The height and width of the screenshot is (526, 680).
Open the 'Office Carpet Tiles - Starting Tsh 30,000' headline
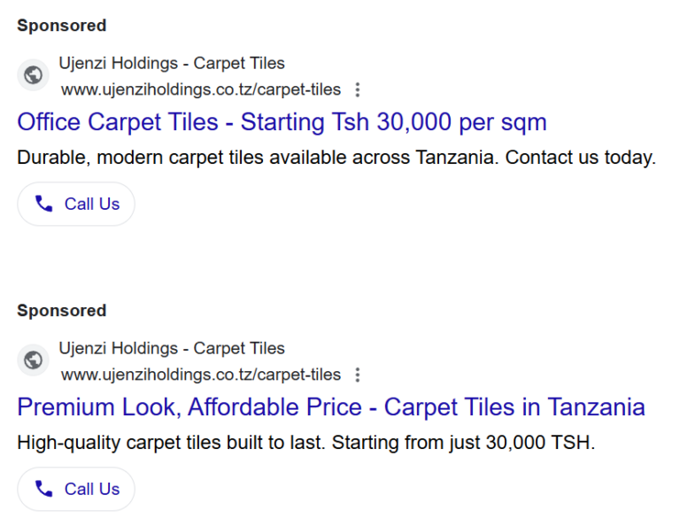click(282, 121)
